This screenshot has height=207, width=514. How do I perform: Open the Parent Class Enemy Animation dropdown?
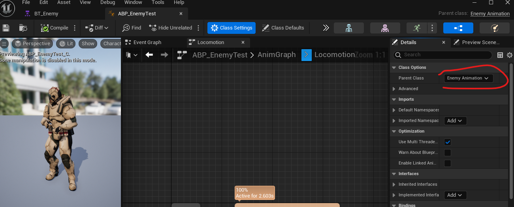[469, 78]
